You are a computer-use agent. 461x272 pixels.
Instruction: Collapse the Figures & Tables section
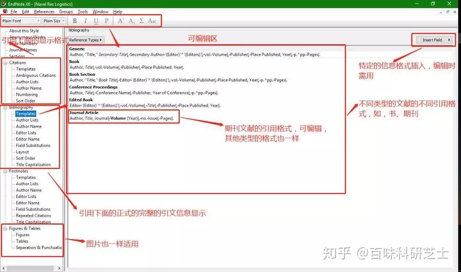(x=4, y=228)
